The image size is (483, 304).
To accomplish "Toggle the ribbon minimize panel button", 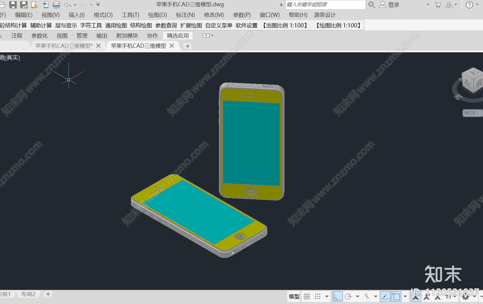I will tap(206, 36).
